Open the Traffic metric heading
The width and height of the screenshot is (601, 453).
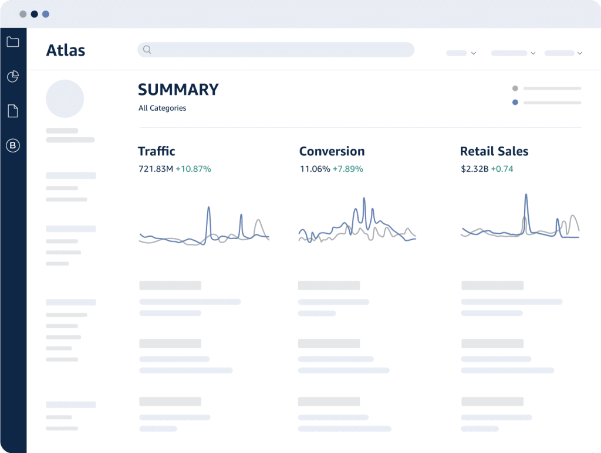pyautogui.click(x=156, y=151)
